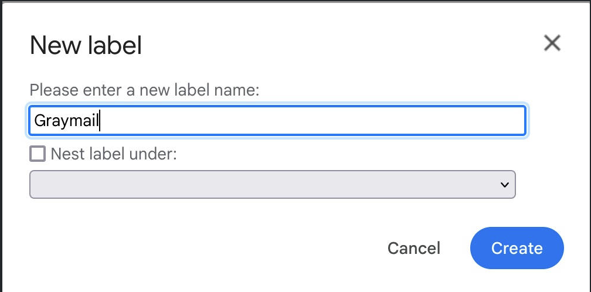Click the 'Nest label under:' checkbox label

point(114,154)
